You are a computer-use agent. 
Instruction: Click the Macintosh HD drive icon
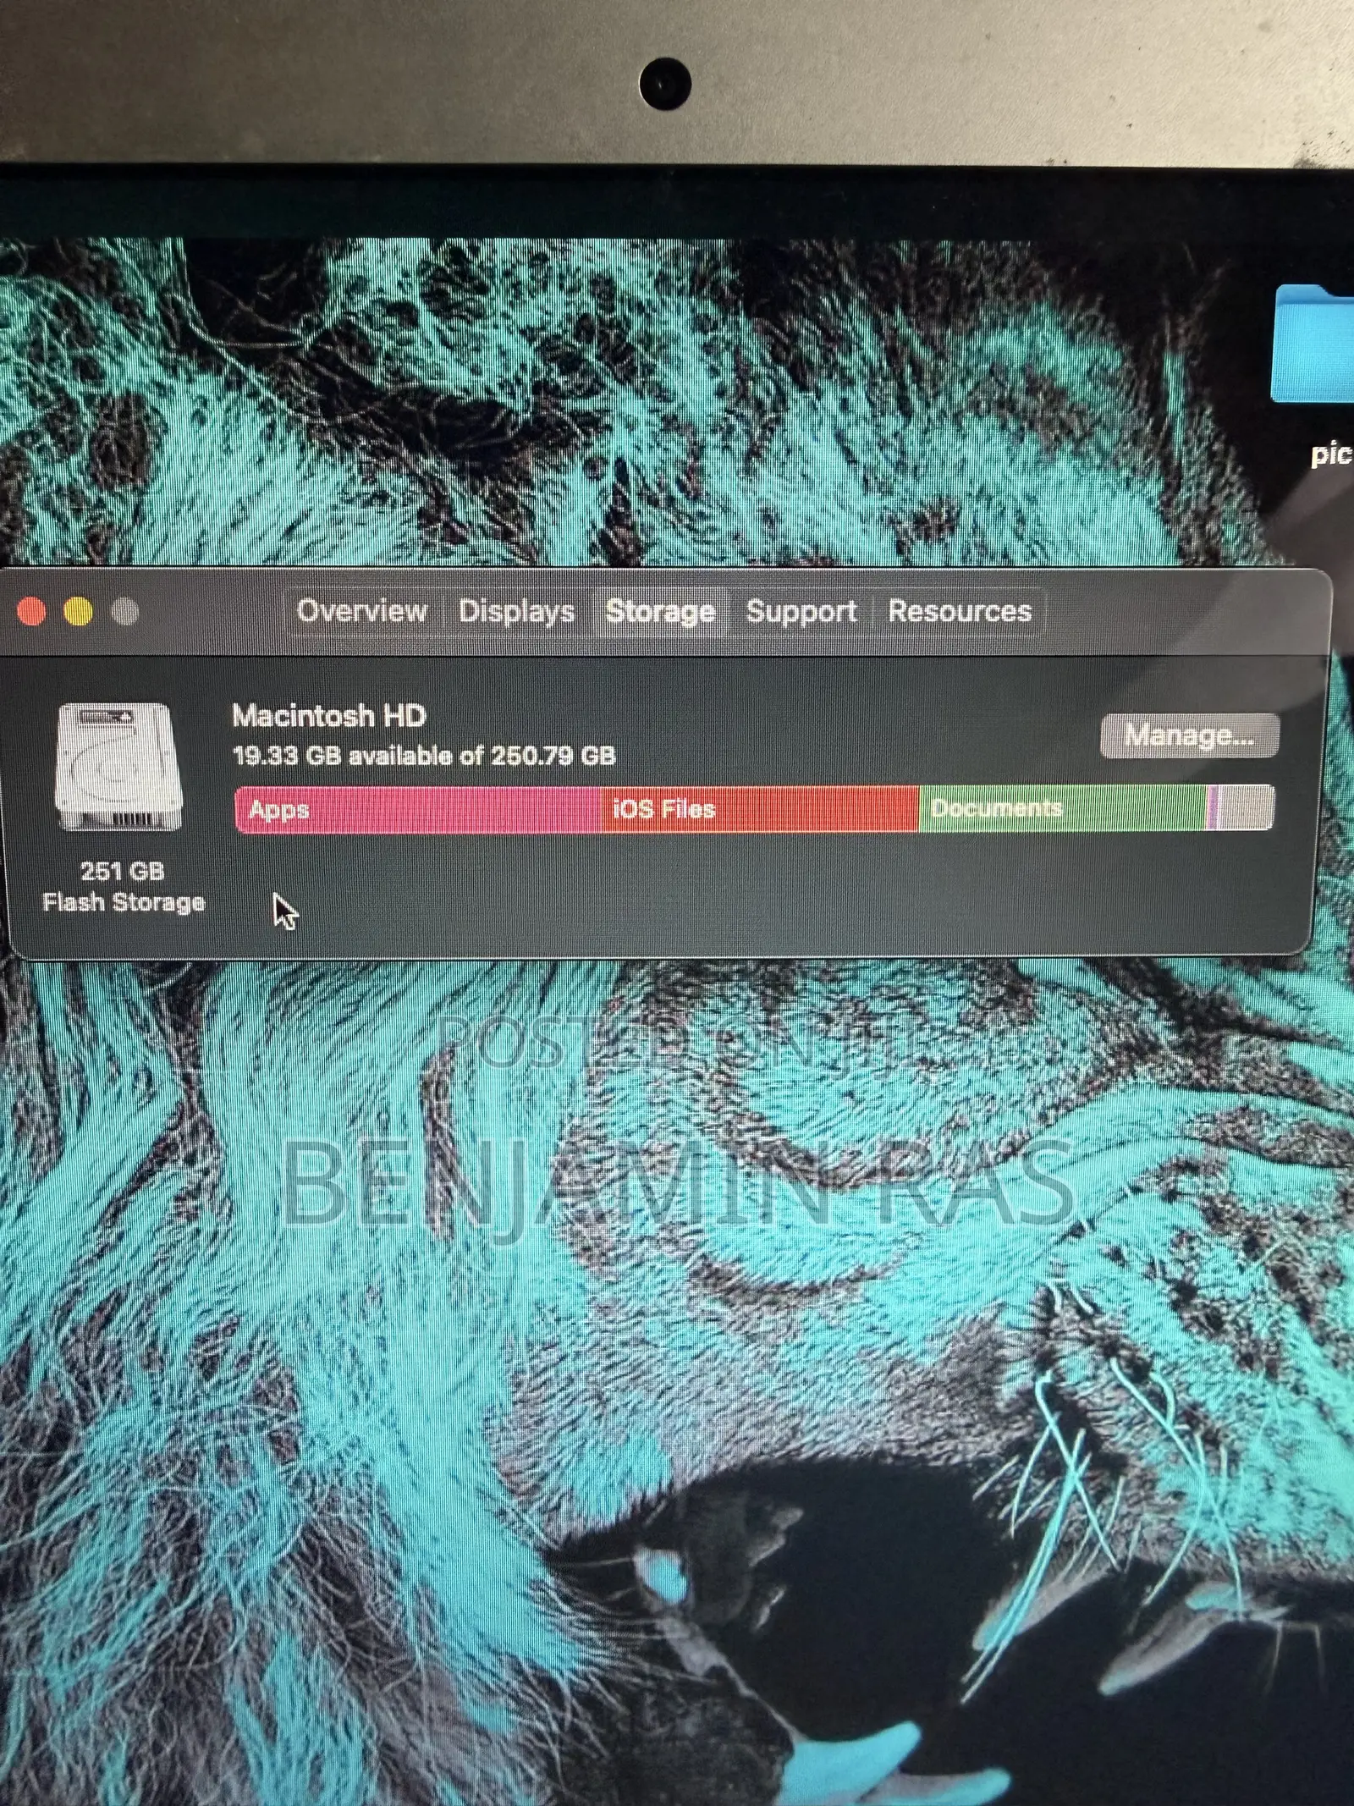[119, 768]
